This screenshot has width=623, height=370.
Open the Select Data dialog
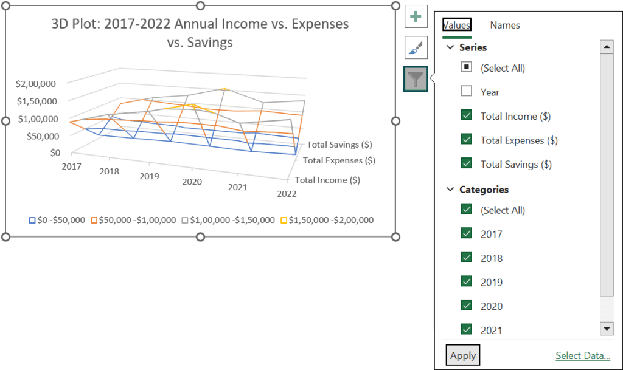(x=582, y=355)
